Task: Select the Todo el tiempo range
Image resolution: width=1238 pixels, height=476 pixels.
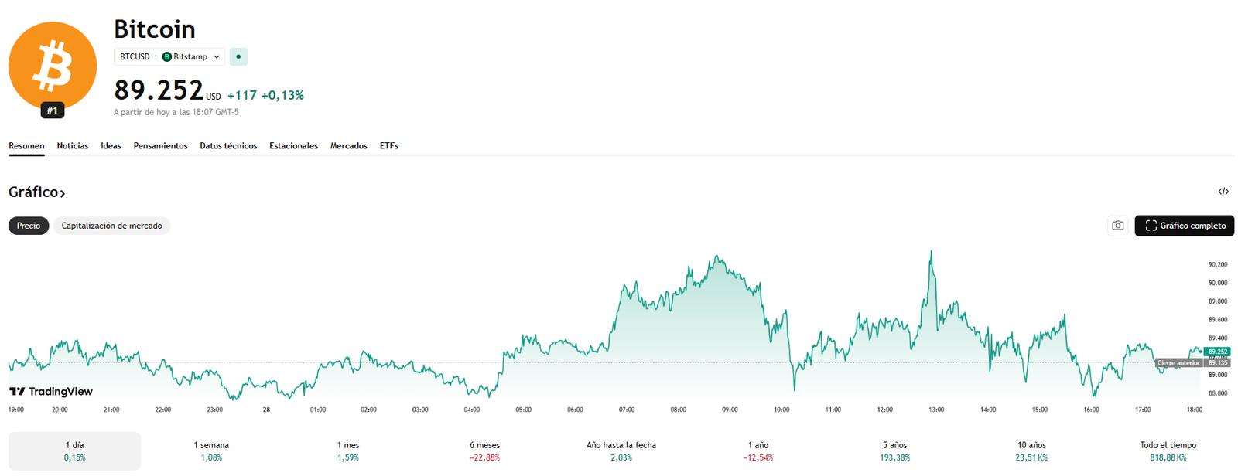Action: (1168, 450)
